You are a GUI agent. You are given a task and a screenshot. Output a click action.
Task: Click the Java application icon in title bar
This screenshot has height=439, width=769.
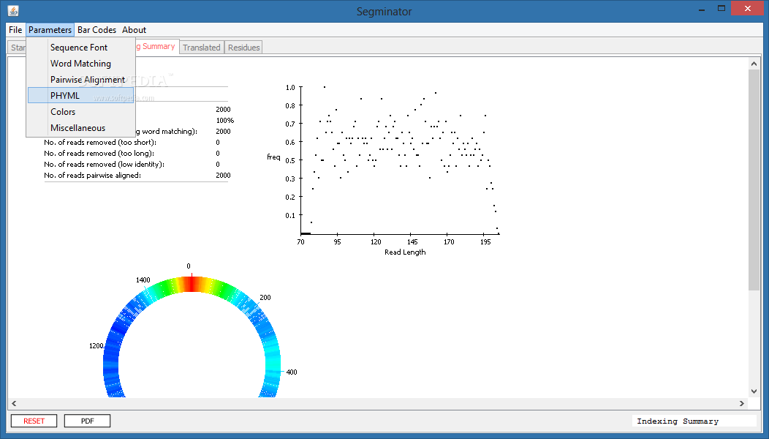point(13,10)
